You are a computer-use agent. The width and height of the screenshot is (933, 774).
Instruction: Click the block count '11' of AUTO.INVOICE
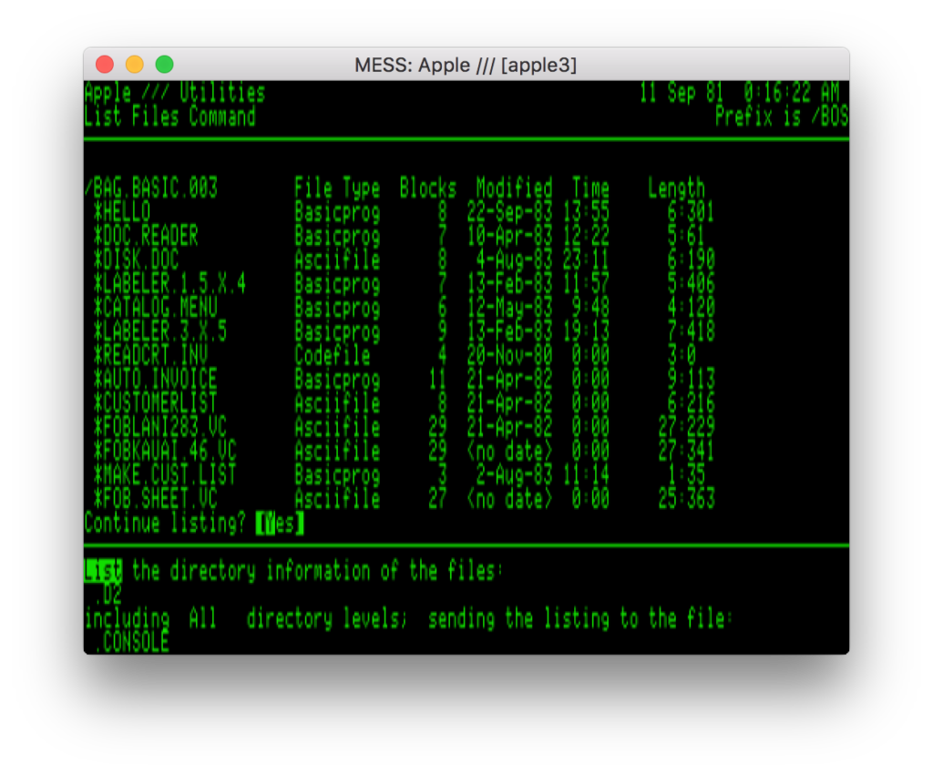tap(437, 380)
